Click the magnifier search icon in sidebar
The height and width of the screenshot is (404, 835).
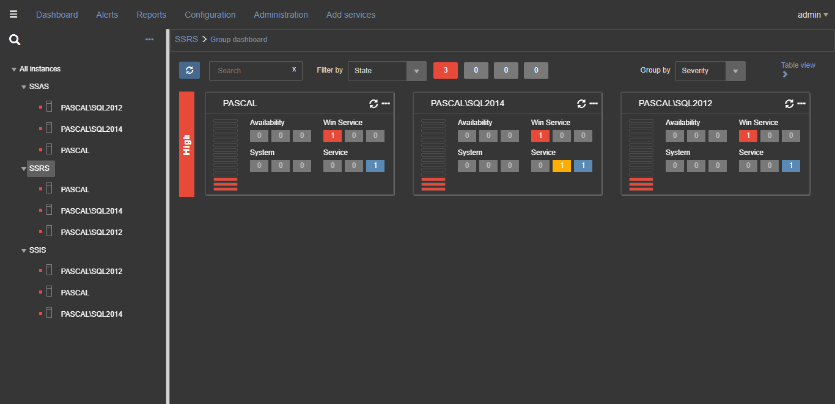click(x=15, y=40)
